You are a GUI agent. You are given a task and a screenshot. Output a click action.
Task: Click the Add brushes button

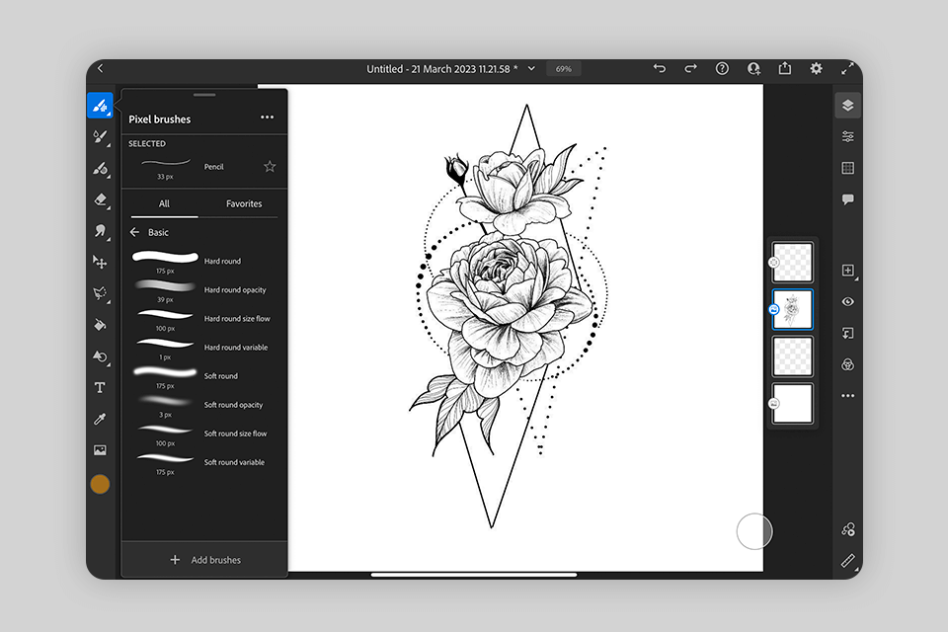click(204, 560)
